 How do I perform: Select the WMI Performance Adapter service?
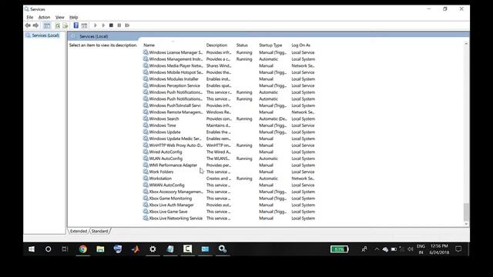click(230, 165)
